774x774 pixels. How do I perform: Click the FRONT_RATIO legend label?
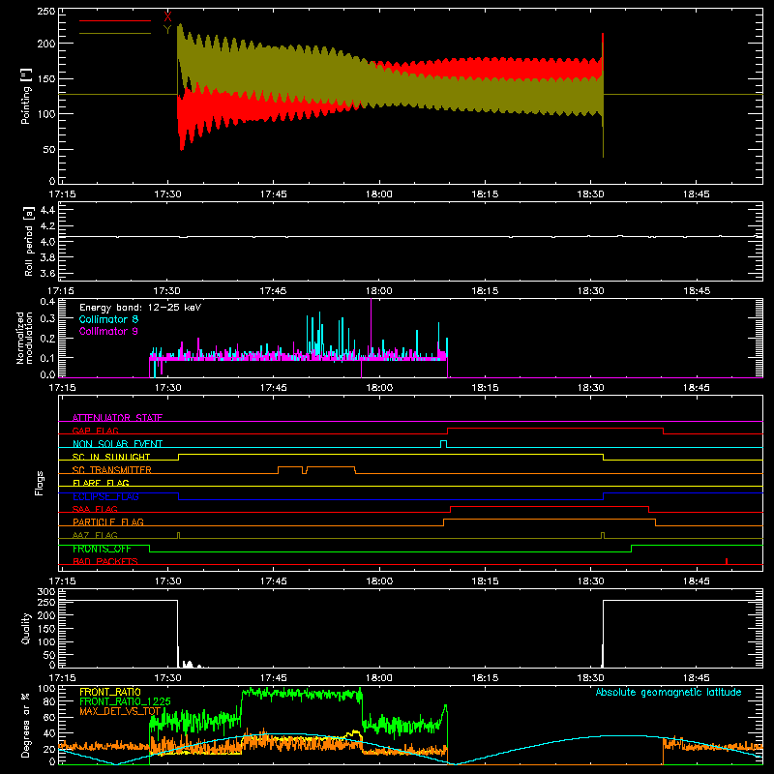click(110, 692)
